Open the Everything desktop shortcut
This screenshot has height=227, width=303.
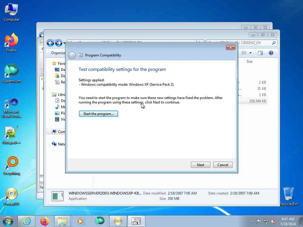pyautogui.click(x=12, y=166)
